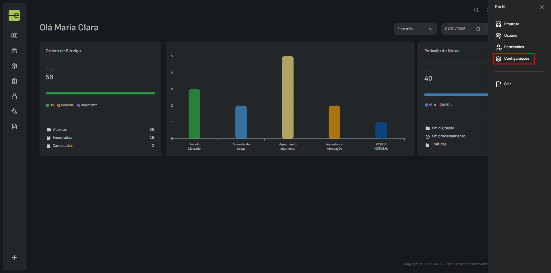Image resolution: width=551 pixels, height=273 pixels.
Task: Open the calendar picker on date field
Action: pyautogui.click(x=478, y=29)
